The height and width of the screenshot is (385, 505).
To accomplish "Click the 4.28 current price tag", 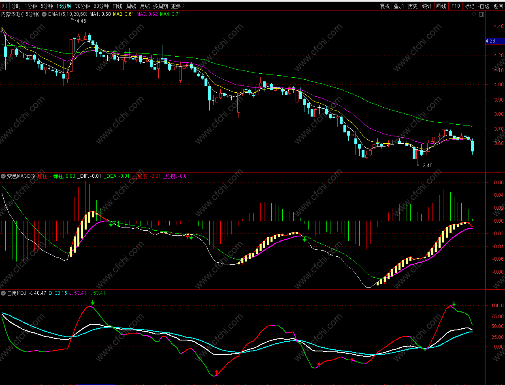I will click(x=495, y=41).
